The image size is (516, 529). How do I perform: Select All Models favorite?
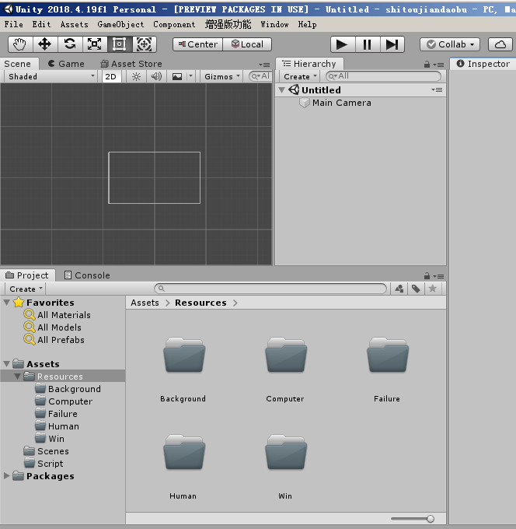coord(63,328)
